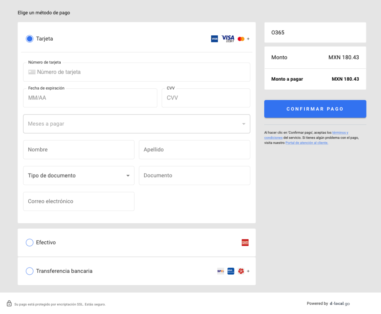381x314 pixels.
Task: Select the Tarjeta payment radio button
Action: tap(29, 39)
